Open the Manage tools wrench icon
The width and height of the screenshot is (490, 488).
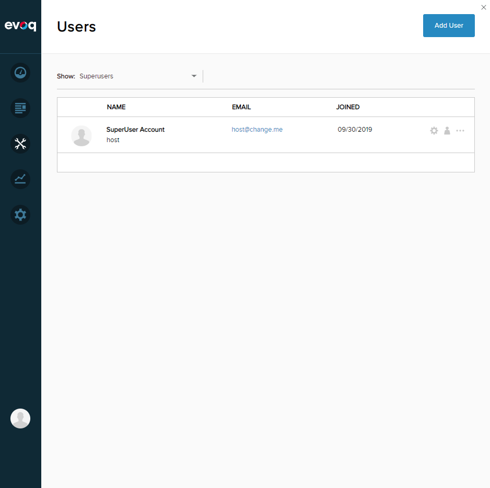[20, 144]
